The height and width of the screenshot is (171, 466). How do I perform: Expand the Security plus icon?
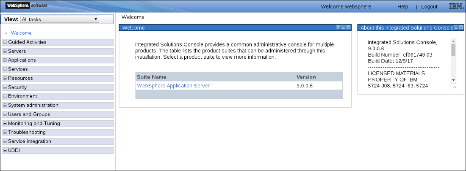[x=5, y=87]
